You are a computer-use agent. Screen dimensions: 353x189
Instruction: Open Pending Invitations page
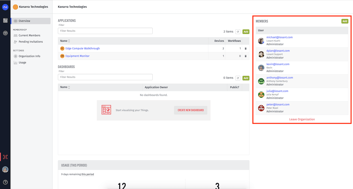(28, 42)
